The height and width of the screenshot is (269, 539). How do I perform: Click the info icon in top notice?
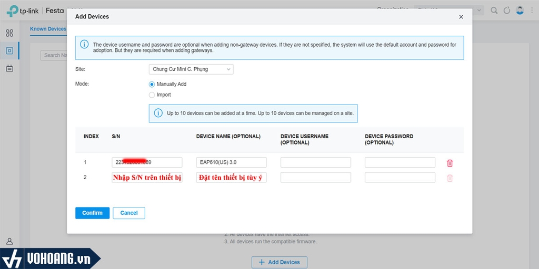tap(84, 45)
